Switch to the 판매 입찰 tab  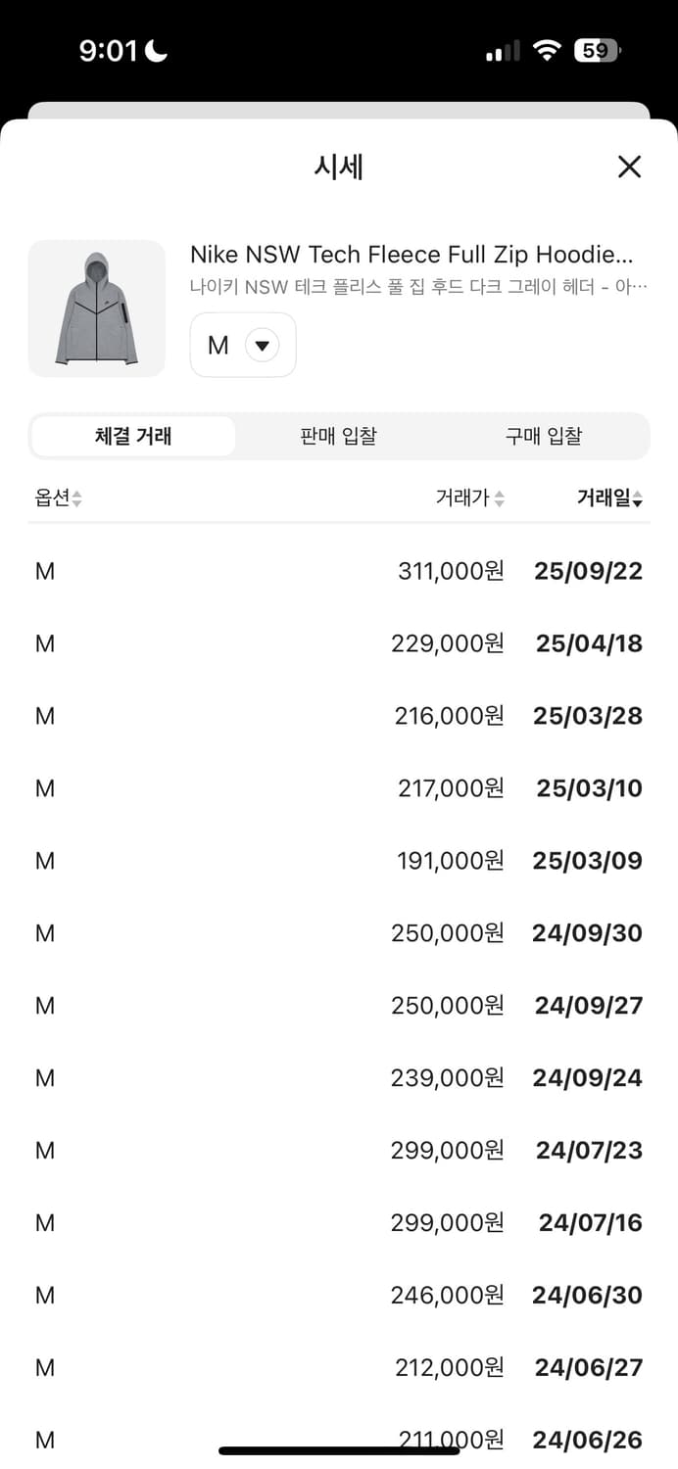click(338, 437)
